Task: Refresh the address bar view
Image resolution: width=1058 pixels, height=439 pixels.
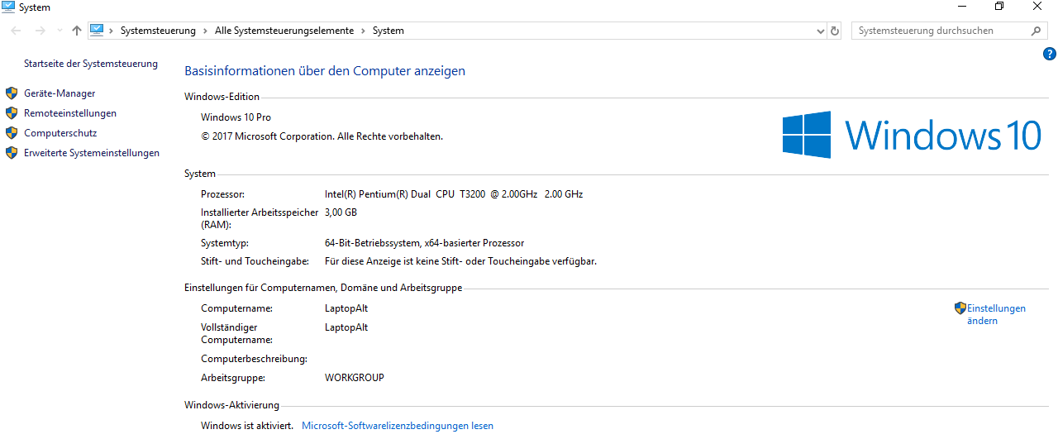Action: (835, 31)
